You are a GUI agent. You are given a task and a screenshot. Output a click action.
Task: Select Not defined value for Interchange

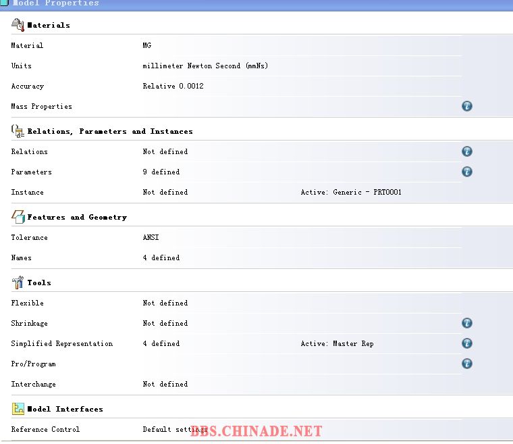(x=165, y=385)
